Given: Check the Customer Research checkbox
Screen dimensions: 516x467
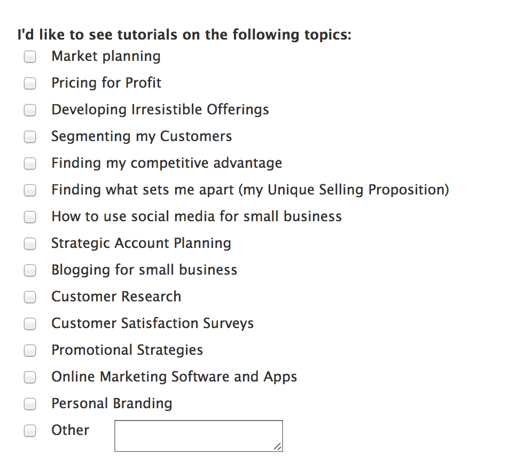Looking at the screenshot, I should [x=30, y=297].
